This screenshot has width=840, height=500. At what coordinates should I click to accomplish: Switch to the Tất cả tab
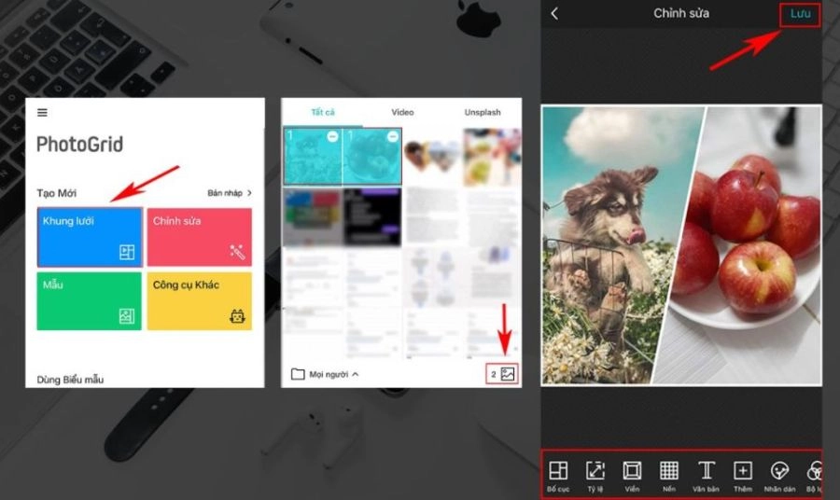click(323, 113)
